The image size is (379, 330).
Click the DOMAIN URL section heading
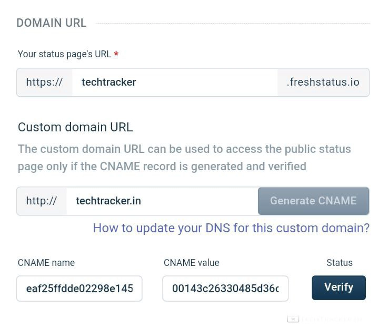pyautogui.click(x=51, y=23)
